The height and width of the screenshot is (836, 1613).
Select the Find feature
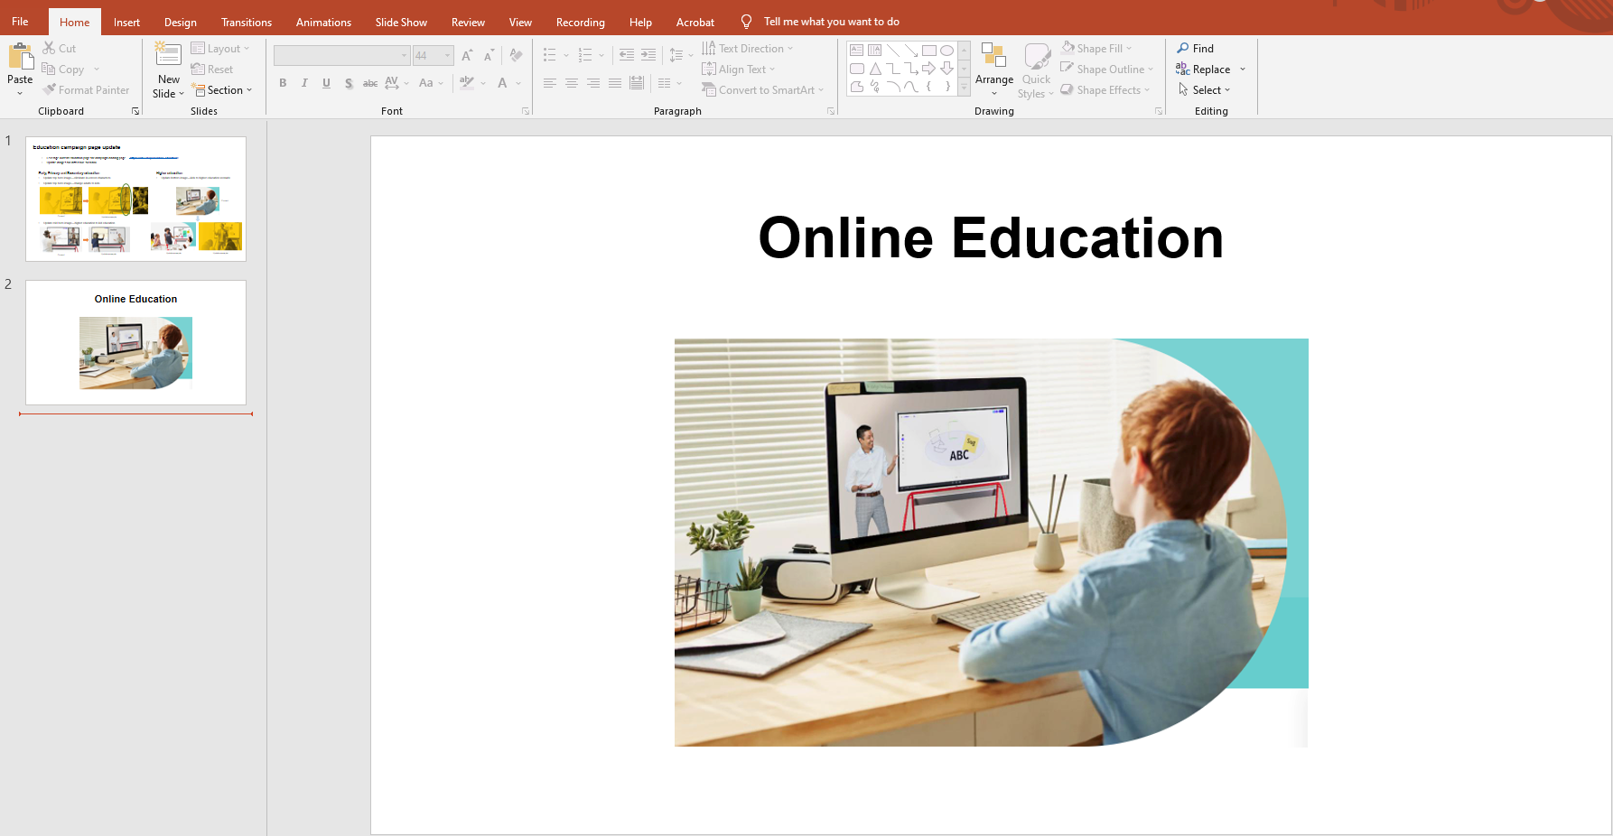coord(1201,48)
